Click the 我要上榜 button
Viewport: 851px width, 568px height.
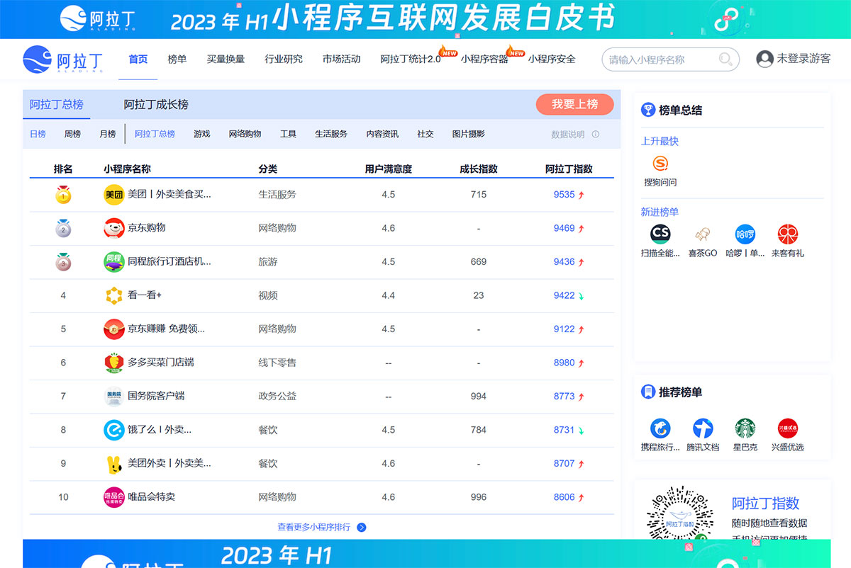[x=574, y=103]
